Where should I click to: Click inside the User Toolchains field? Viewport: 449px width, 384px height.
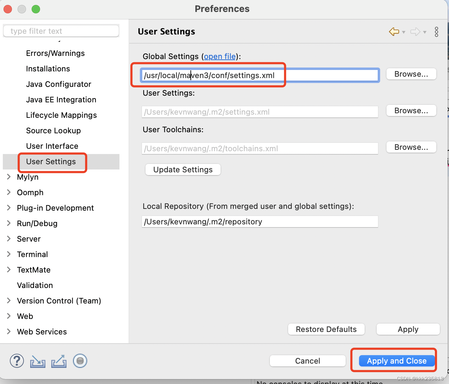click(x=260, y=148)
